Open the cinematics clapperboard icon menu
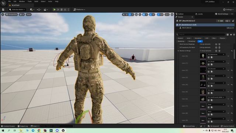 coord(46,10)
